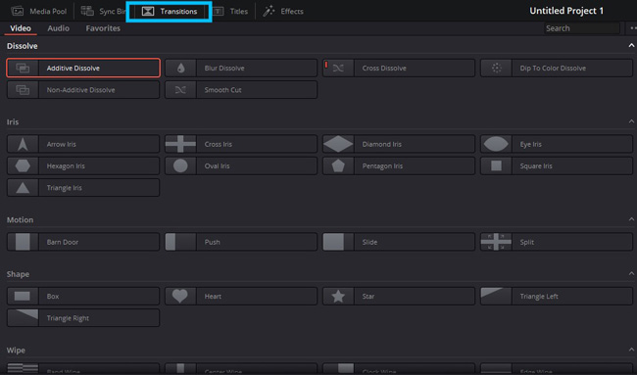Screen dimensions: 637x375
Task: Select the Arrow Iris icon
Action: coord(23,144)
